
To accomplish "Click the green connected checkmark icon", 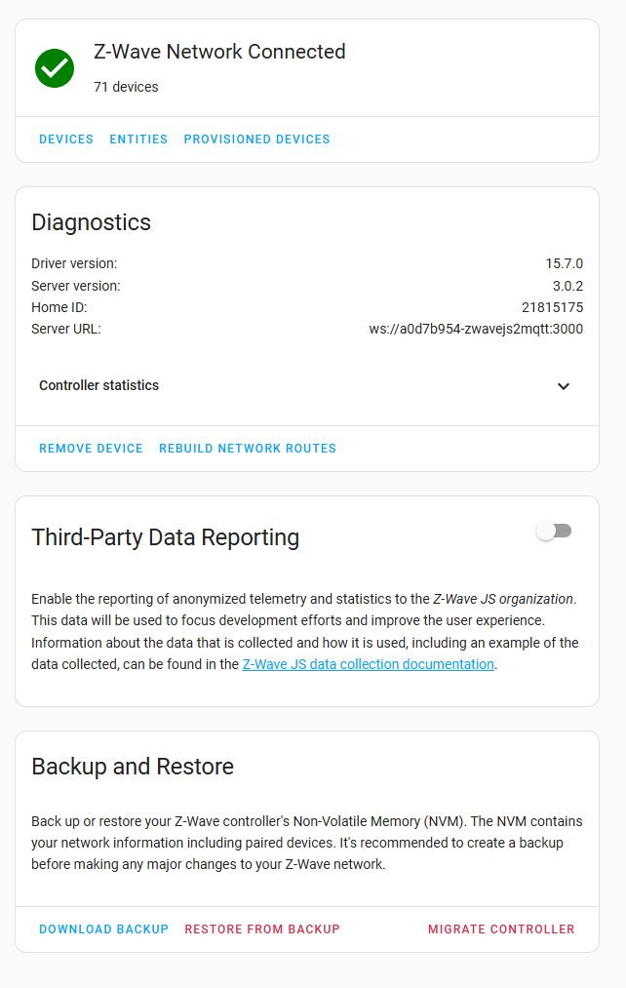I will tap(55, 68).
